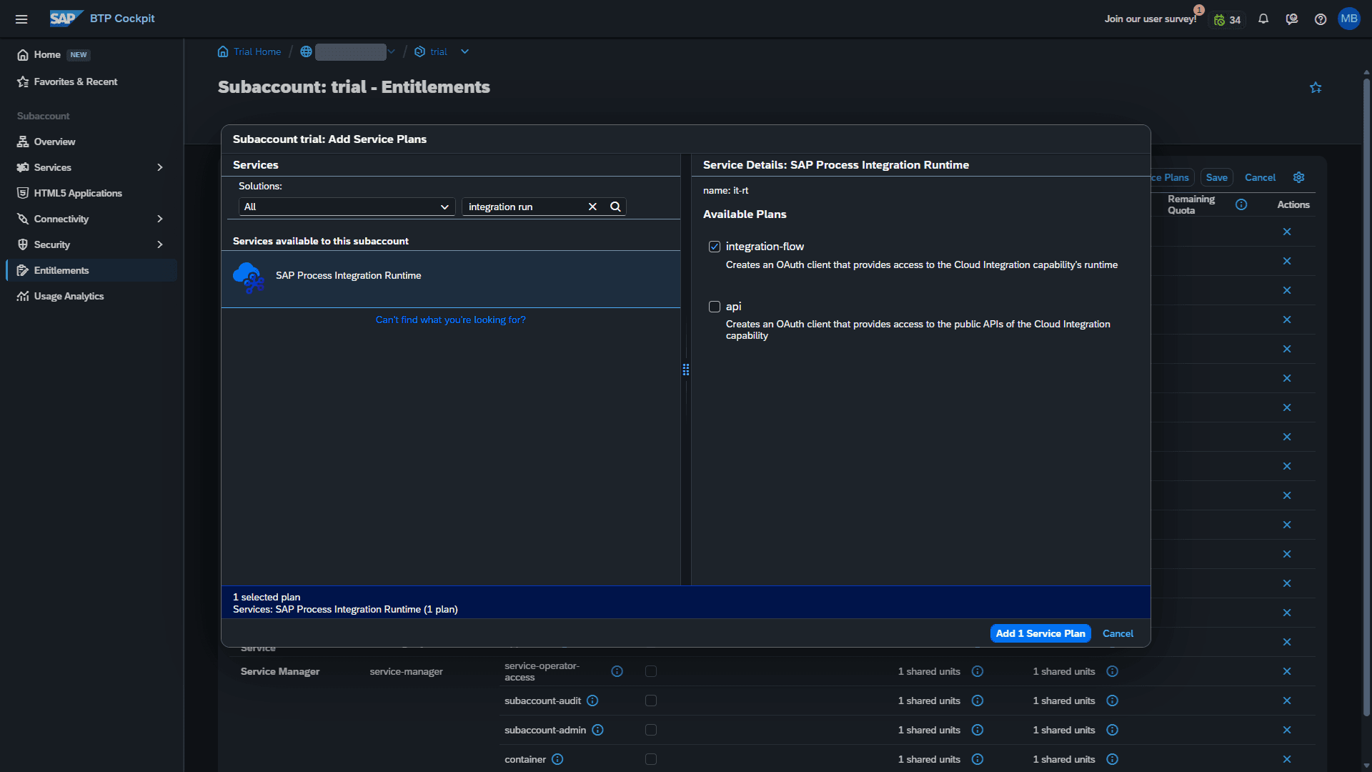Toggle container row checkbox
Image resolution: width=1372 pixels, height=772 pixels.
(651, 759)
